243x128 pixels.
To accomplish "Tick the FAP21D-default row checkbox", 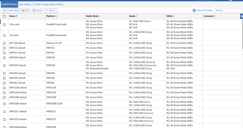I will (4, 58).
